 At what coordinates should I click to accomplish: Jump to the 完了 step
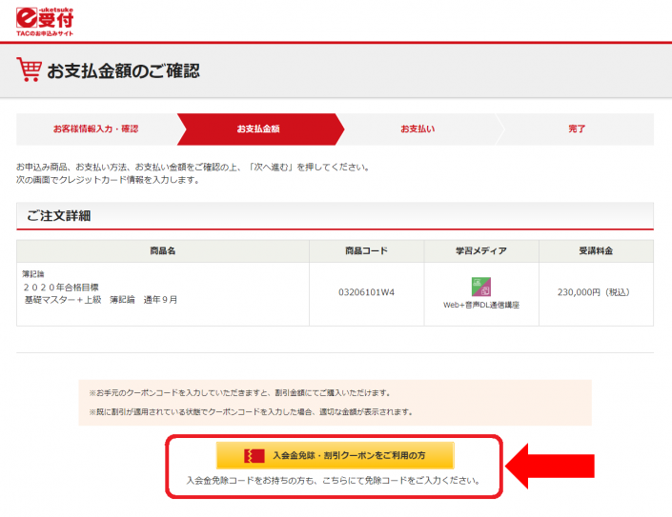click(x=577, y=129)
